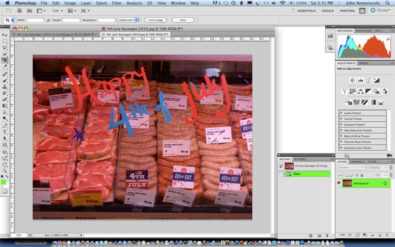Select the Type tool in toolbox
Image resolution: width=395 pixels, height=247 pixels.
click(x=5, y=132)
